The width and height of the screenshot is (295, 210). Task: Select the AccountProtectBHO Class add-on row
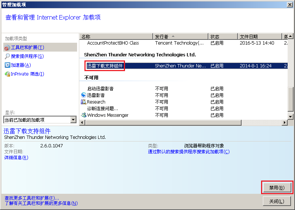click(x=113, y=43)
